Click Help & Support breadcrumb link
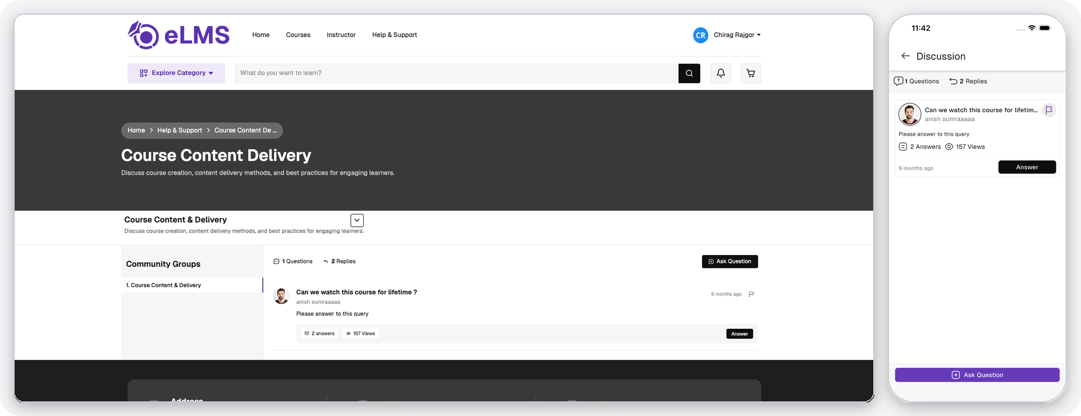1081x416 pixels. coord(180,130)
